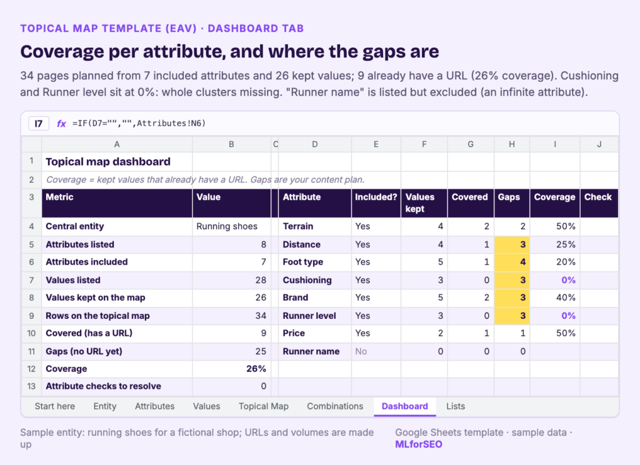Viewport: 640px width, 465px height.
Task: Click the 'Attribute' header cell
Action: [x=315, y=203]
